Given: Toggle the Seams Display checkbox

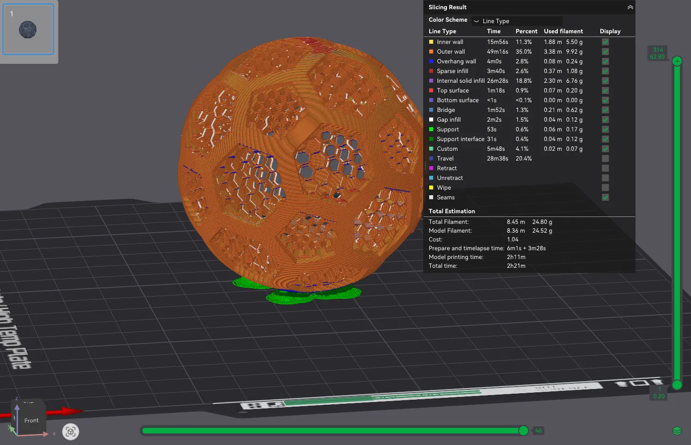Looking at the screenshot, I should click(x=605, y=197).
